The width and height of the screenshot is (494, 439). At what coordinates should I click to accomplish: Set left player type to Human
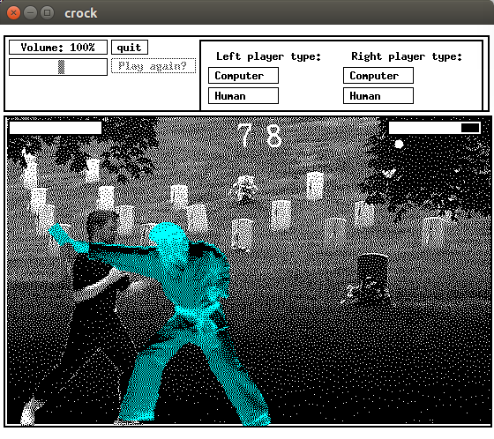243,96
